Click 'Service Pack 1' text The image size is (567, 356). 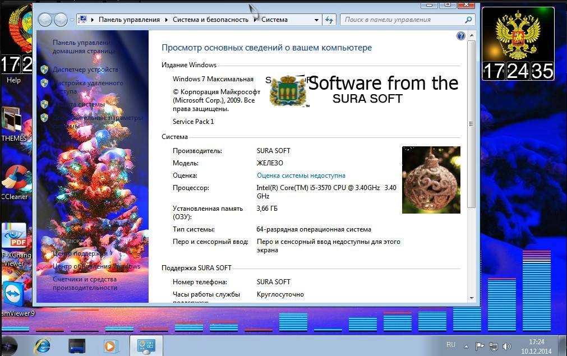(193, 122)
